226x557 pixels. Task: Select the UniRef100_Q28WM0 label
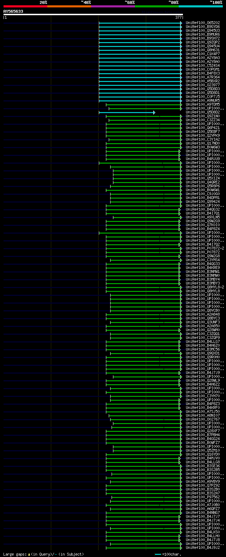click(203, 330)
